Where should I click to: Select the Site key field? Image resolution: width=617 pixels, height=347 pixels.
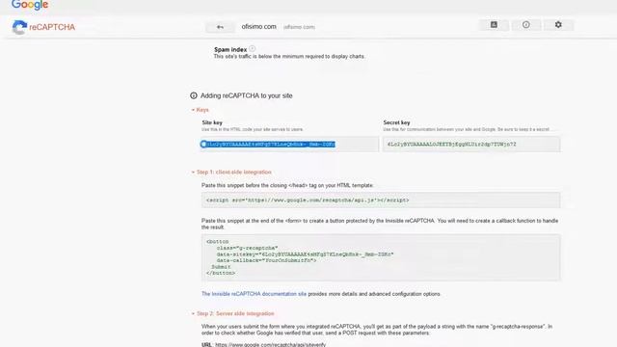[x=289, y=144]
